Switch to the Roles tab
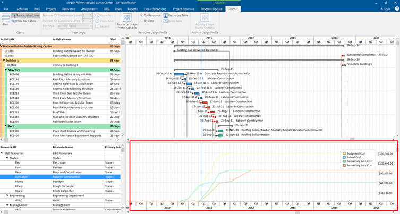Viewport: 400px width, 214px height. [118, 9]
